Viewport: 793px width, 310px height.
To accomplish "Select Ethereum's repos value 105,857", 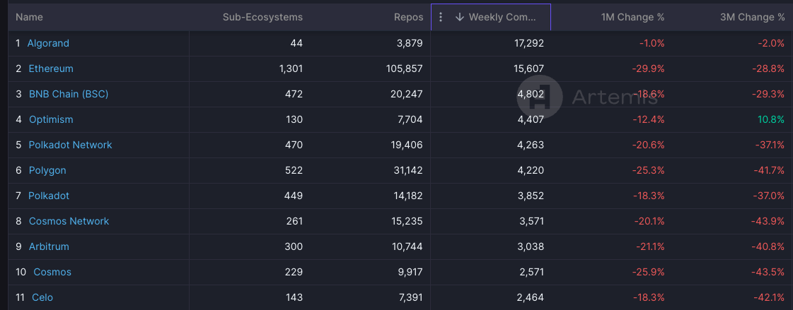I will [x=404, y=68].
